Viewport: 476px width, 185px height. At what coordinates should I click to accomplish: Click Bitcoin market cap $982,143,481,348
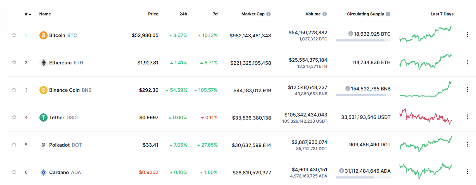[251, 35]
